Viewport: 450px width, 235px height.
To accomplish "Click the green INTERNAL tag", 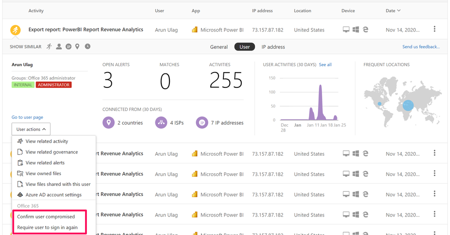I will click(x=23, y=85).
